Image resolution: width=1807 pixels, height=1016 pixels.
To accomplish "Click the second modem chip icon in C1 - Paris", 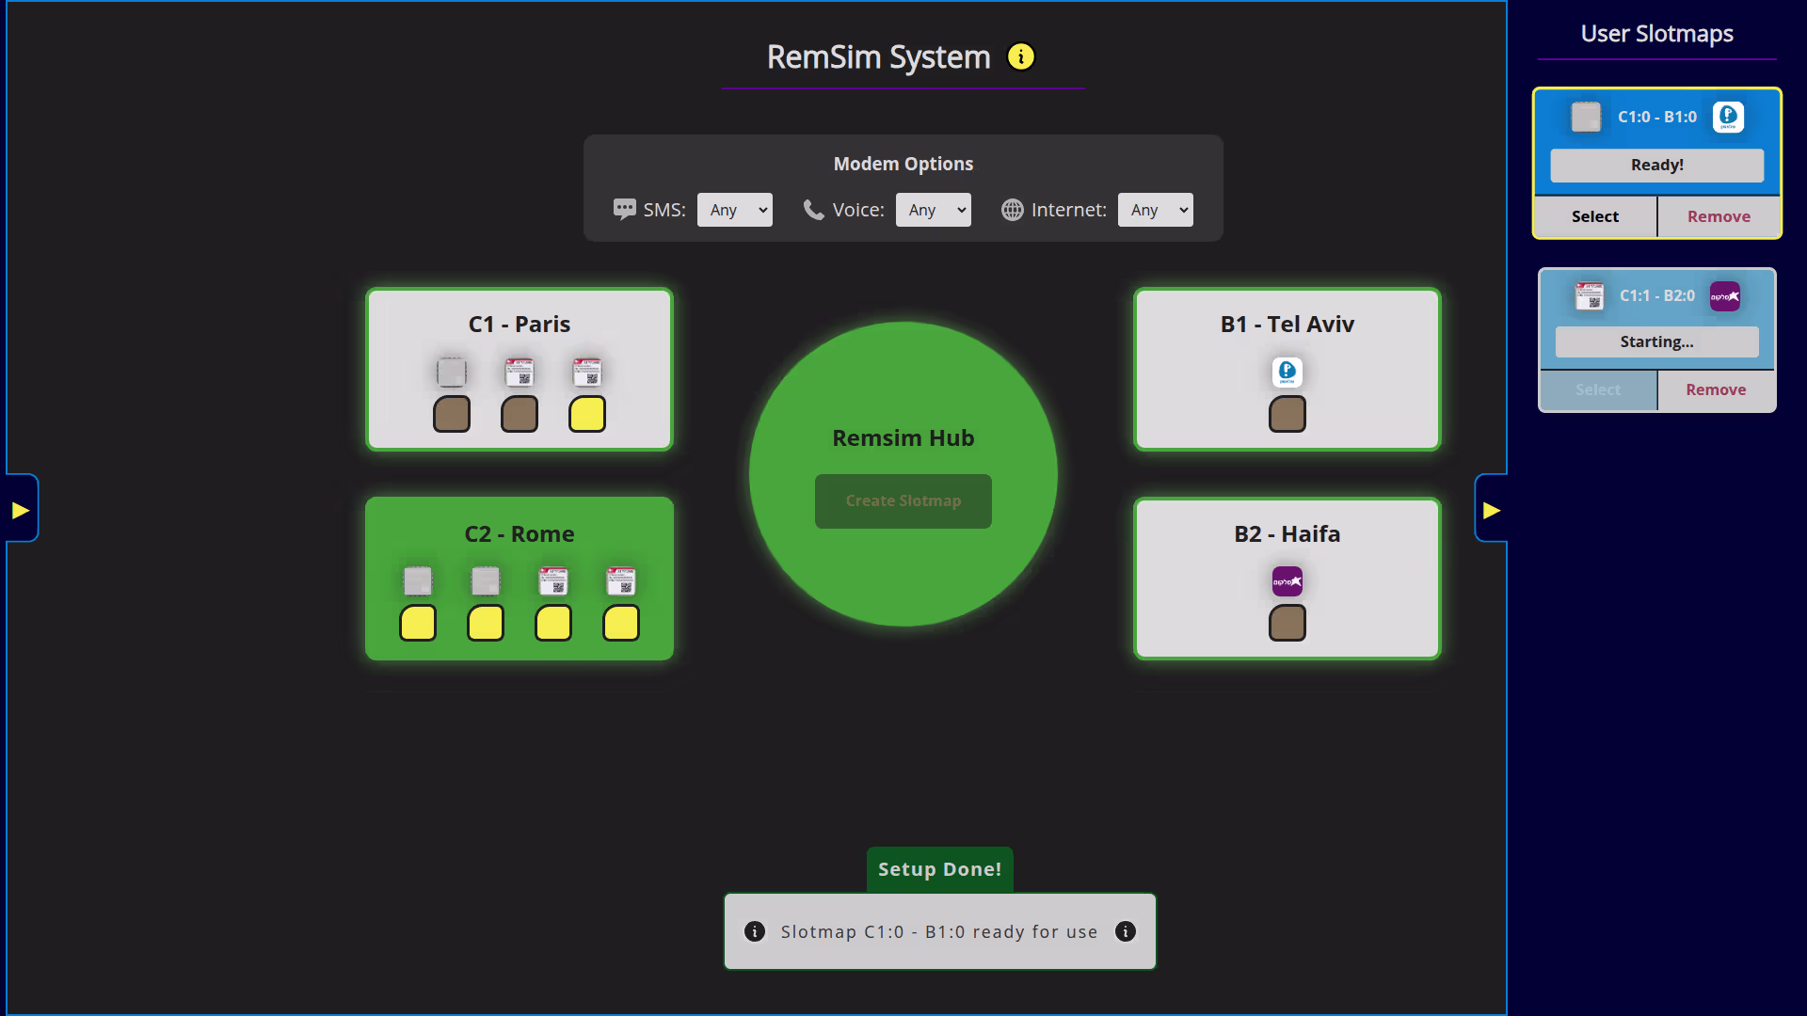I will coord(520,372).
